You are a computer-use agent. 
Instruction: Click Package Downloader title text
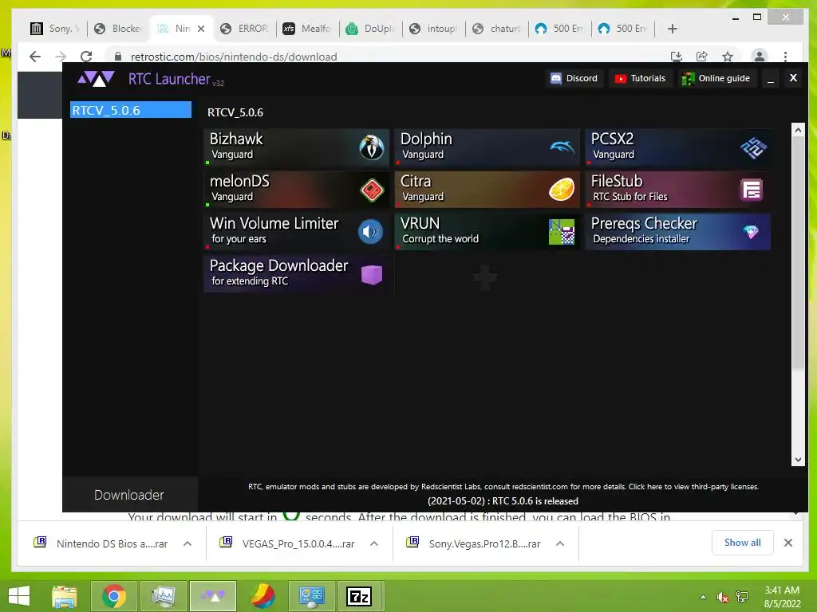click(x=278, y=265)
